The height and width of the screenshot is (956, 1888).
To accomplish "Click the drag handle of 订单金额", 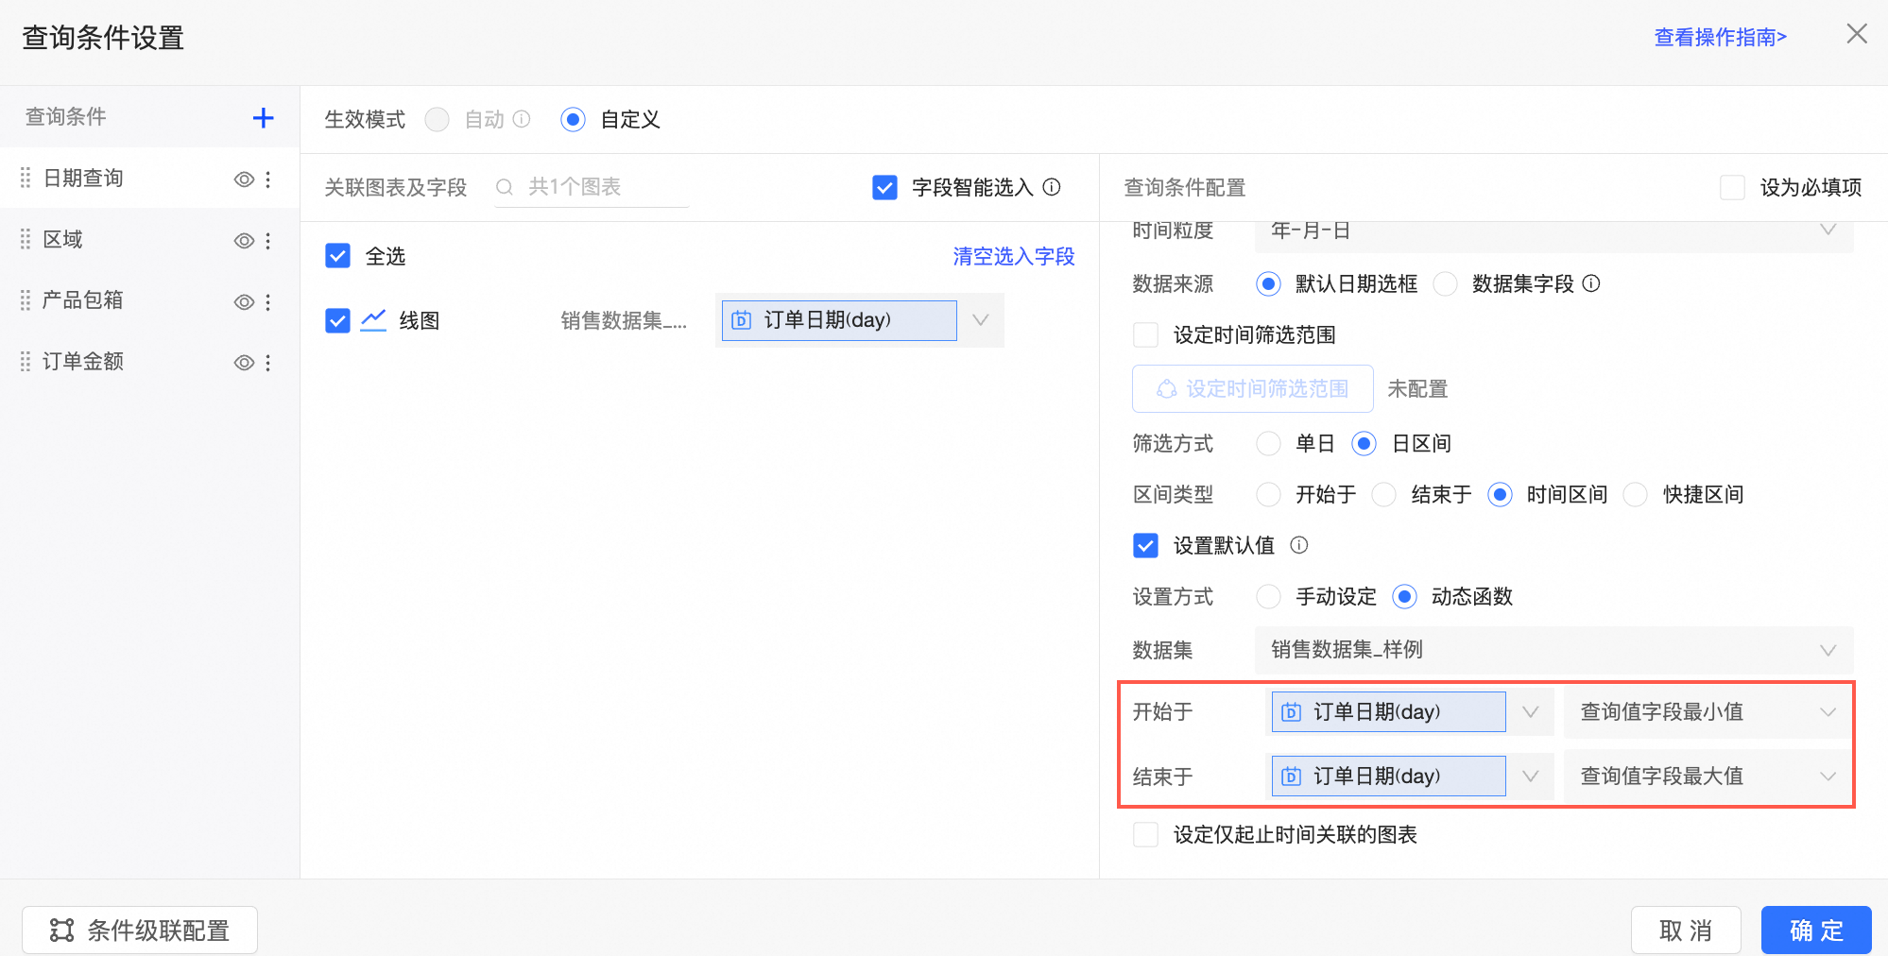I will pos(26,362).
